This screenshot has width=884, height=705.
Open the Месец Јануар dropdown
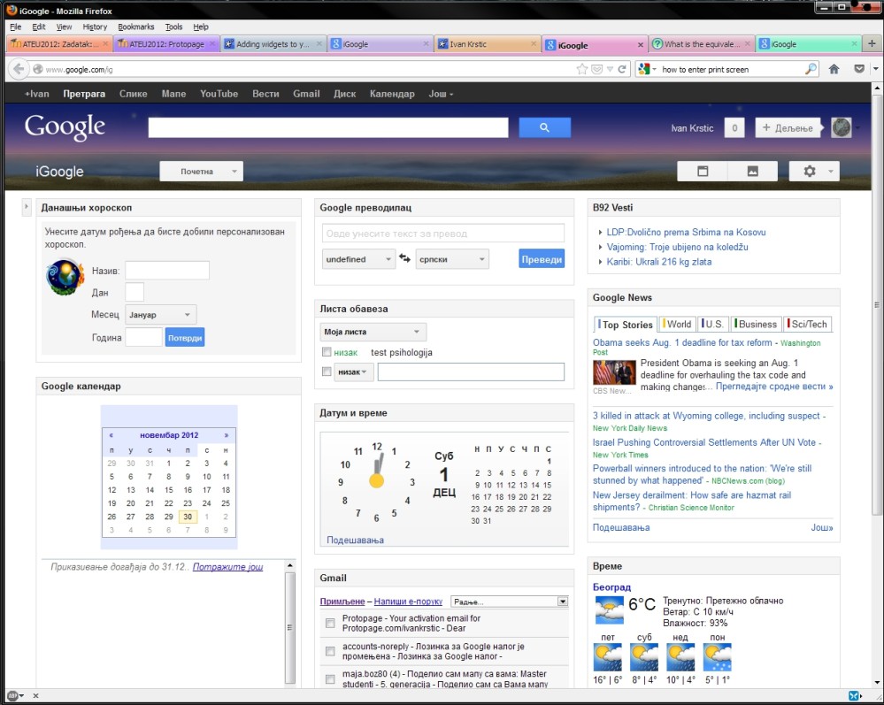pos(161,314)
